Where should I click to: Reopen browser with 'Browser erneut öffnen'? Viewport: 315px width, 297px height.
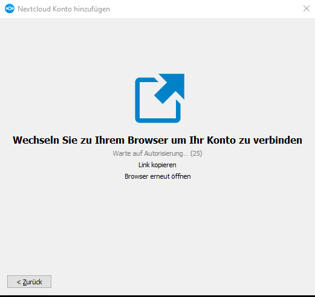point(158,176)
